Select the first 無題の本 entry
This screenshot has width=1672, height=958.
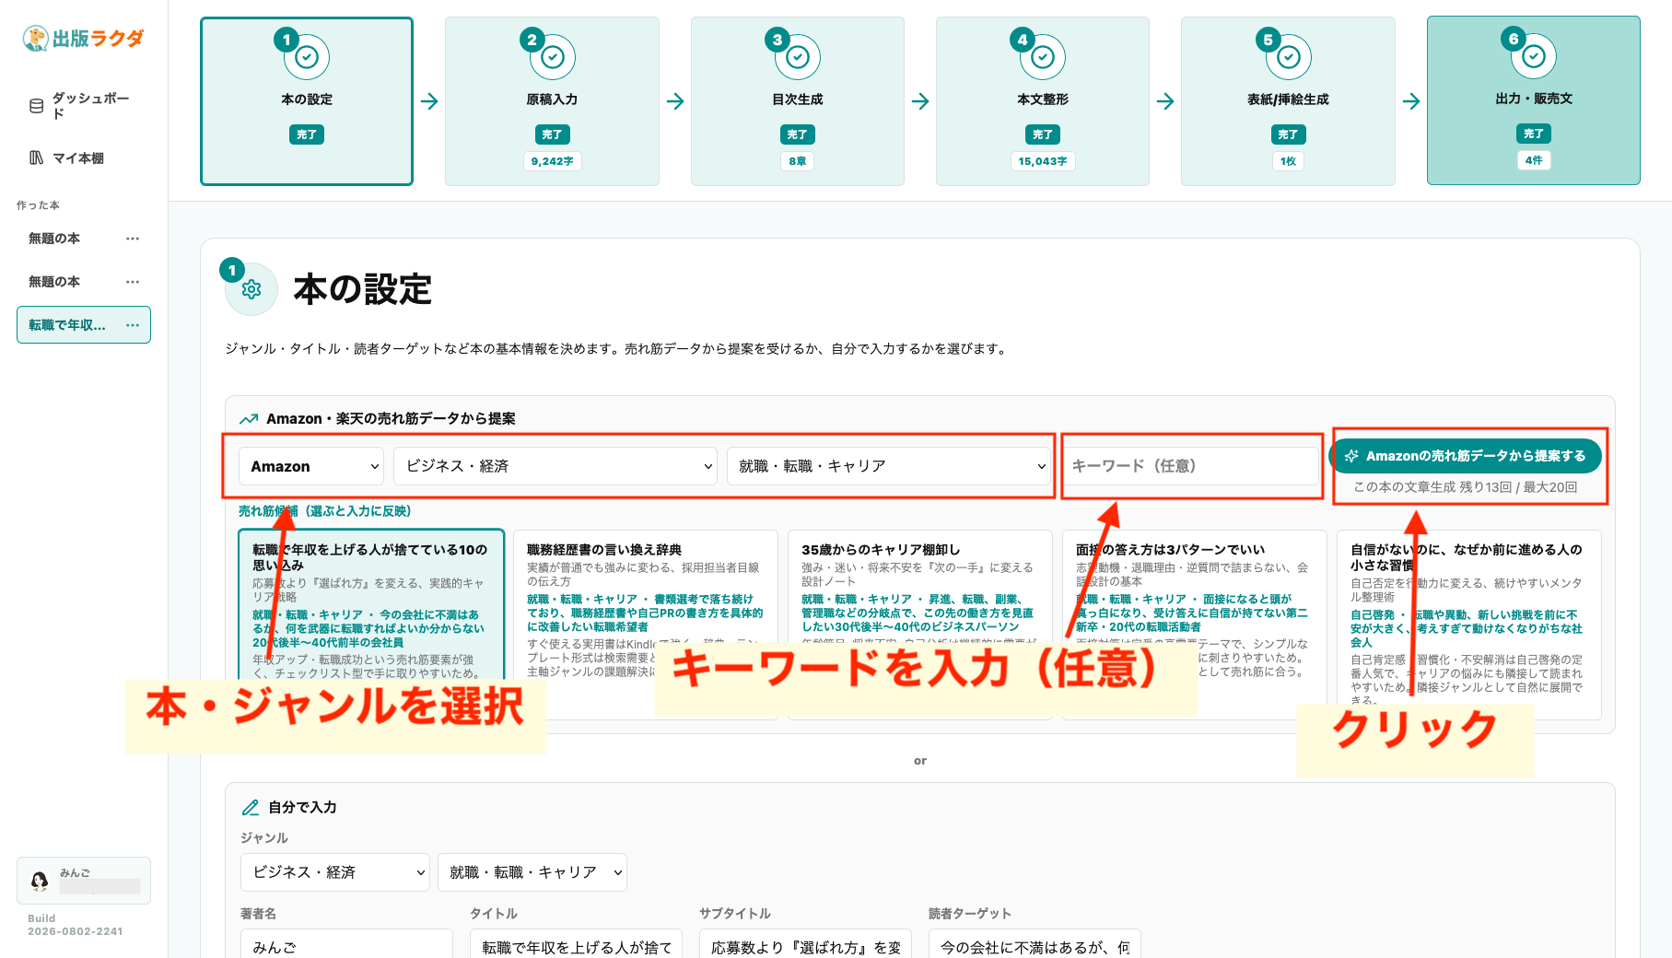(54, 239)
